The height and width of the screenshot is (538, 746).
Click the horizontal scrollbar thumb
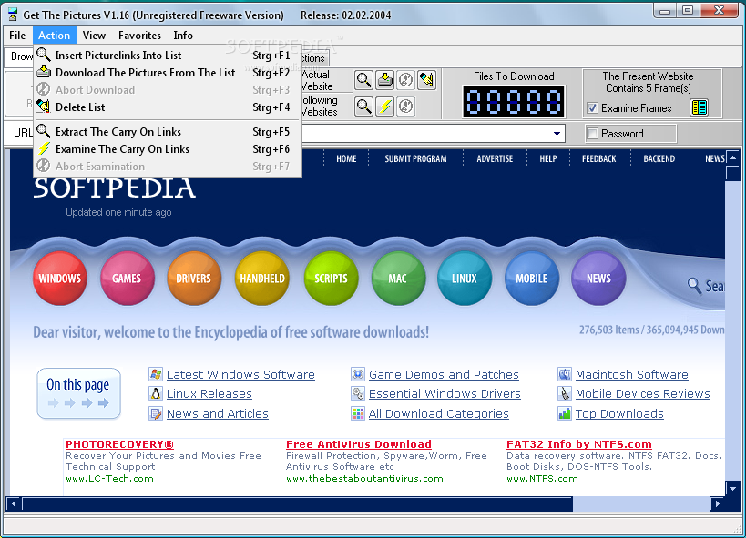[x=297, y=503]
